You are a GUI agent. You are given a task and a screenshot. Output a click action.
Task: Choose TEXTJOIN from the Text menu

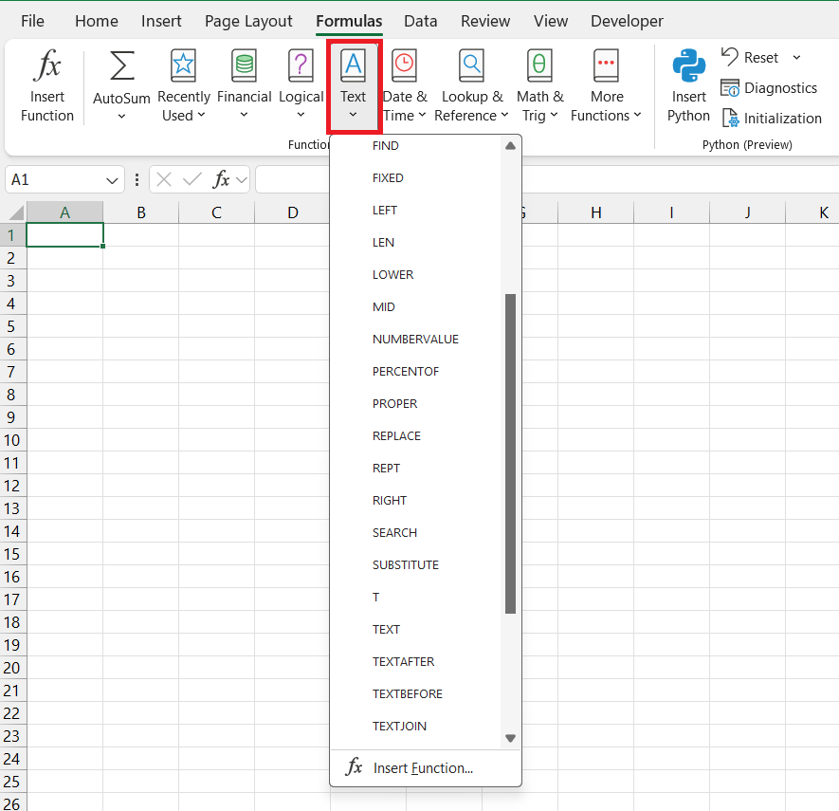tap(400, 726)
